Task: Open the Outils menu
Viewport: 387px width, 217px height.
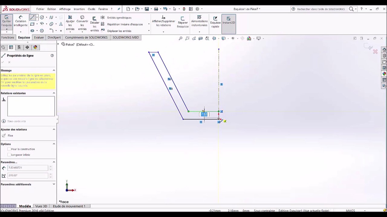Action: [x=91, y=9]
